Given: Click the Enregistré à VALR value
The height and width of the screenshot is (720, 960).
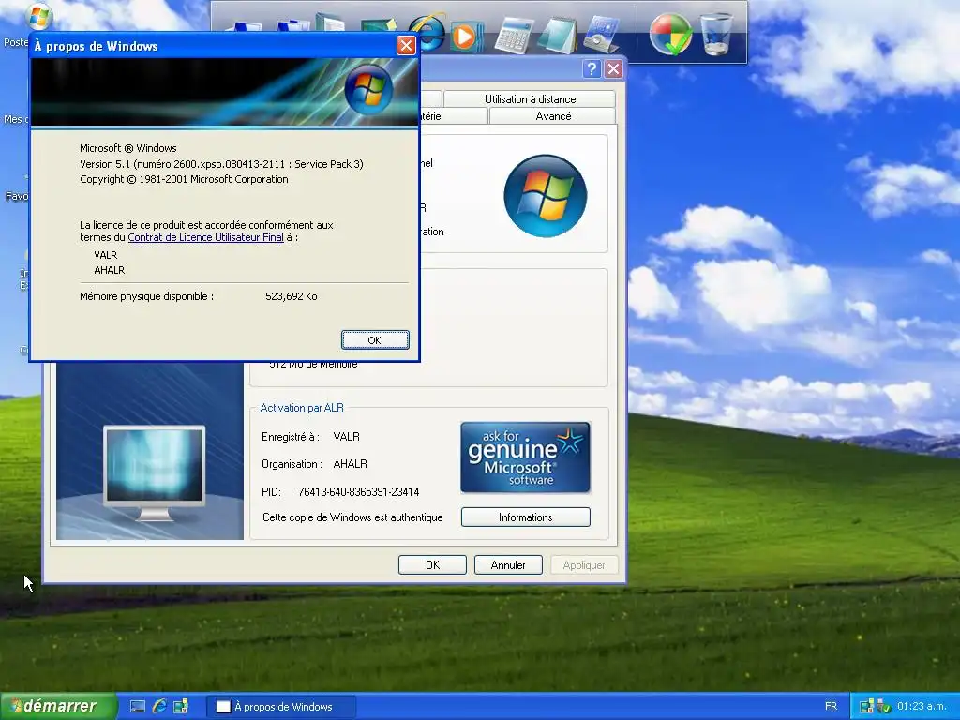Looking at the screenshot, I should tap(347, 437).
